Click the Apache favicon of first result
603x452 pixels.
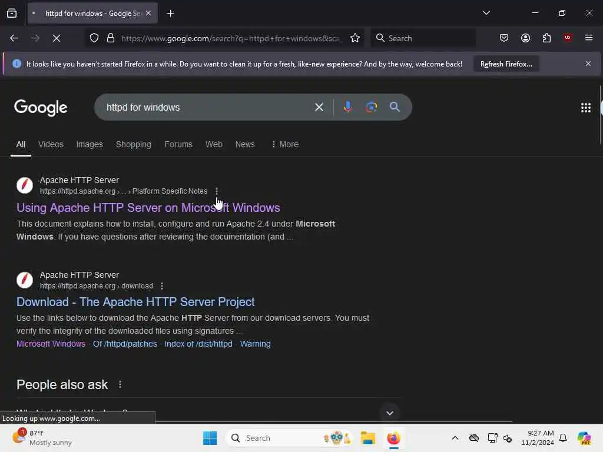[x=25, y=185]
